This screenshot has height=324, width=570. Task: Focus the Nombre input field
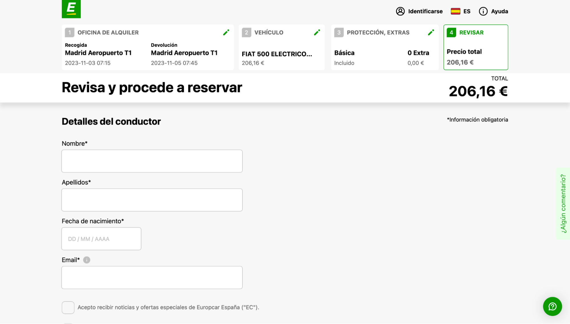(x=152, y=161)
